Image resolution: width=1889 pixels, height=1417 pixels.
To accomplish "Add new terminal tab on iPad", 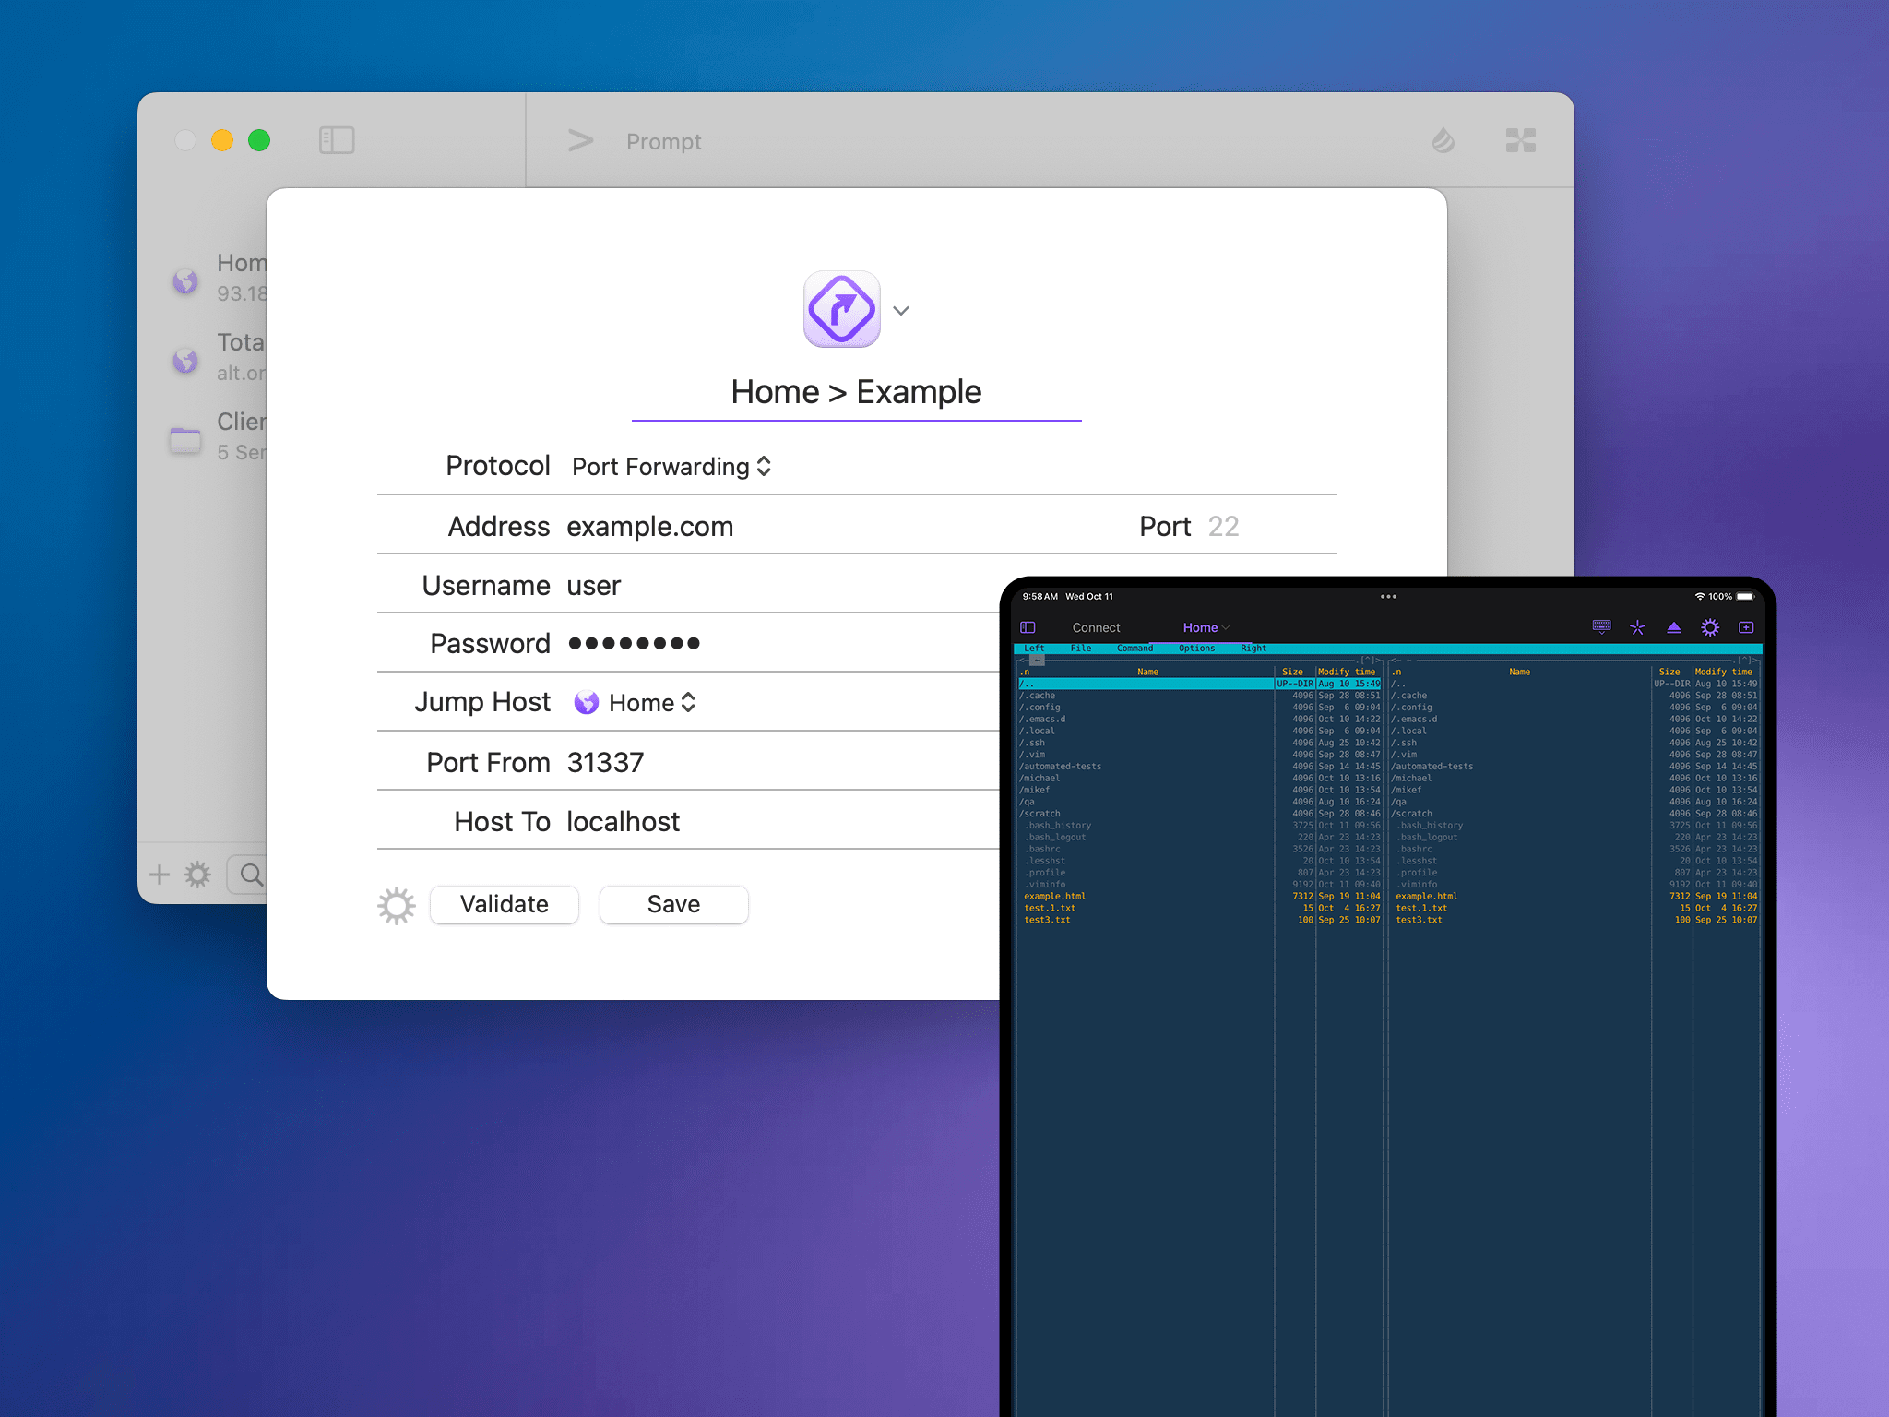I will point(1746,627).
